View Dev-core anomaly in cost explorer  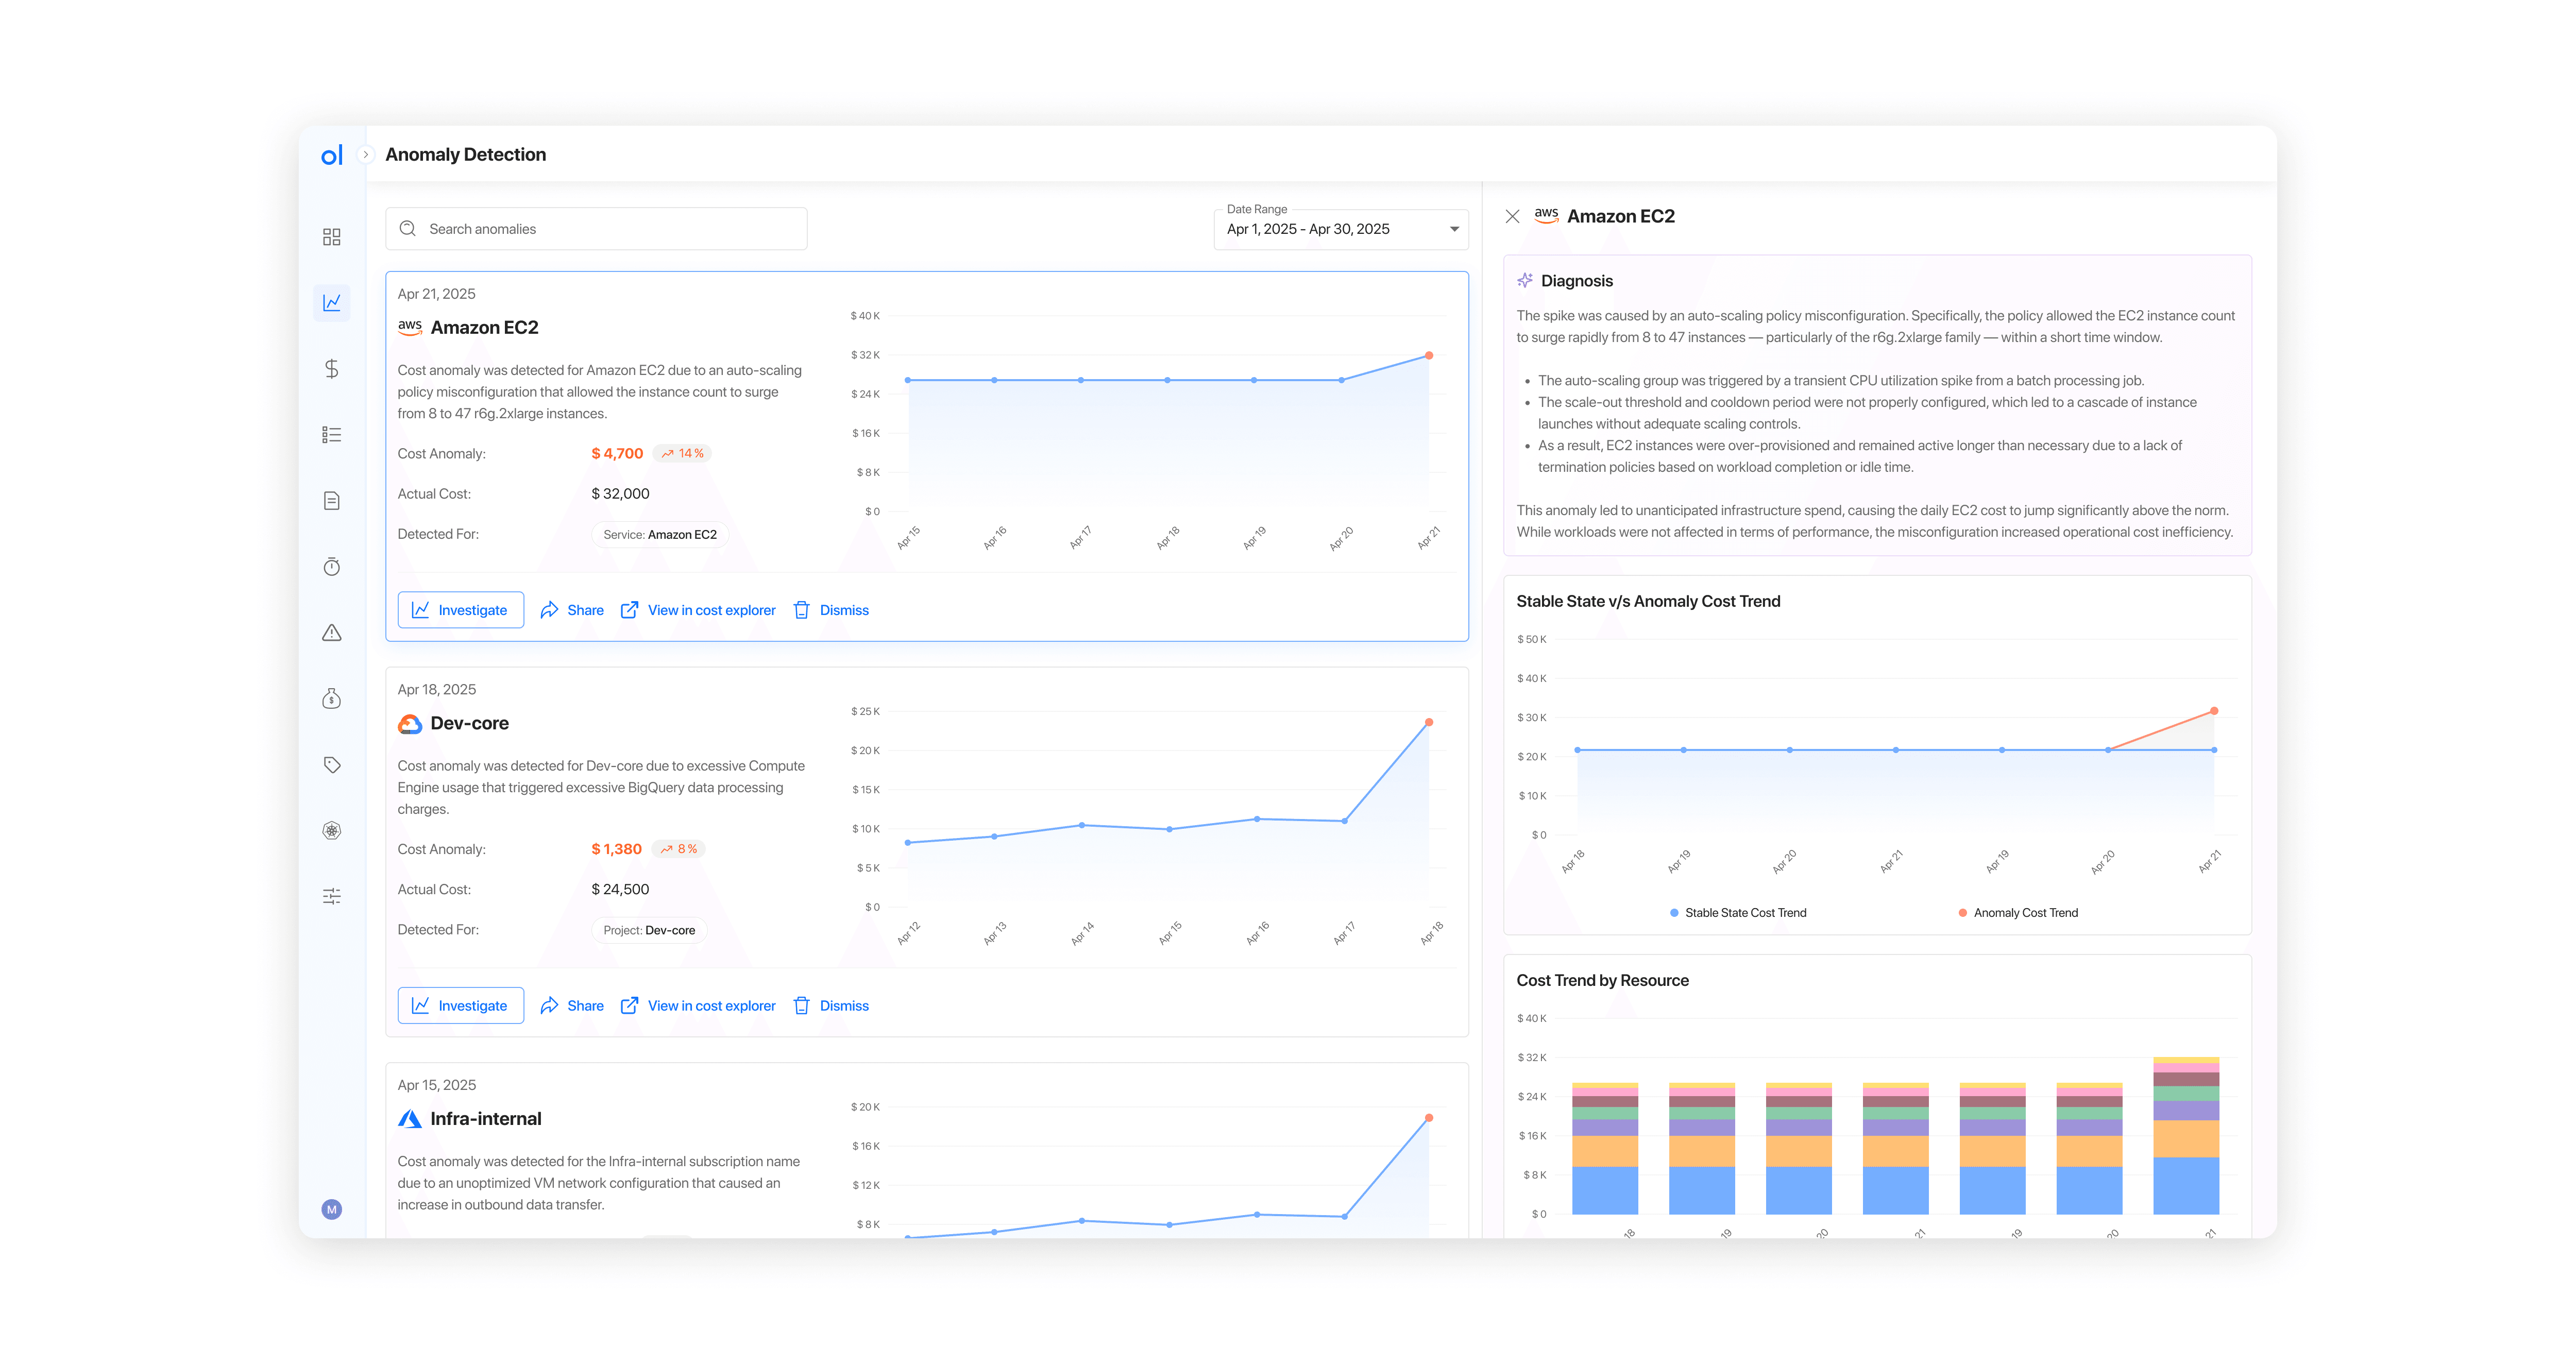pos(698,1006)
